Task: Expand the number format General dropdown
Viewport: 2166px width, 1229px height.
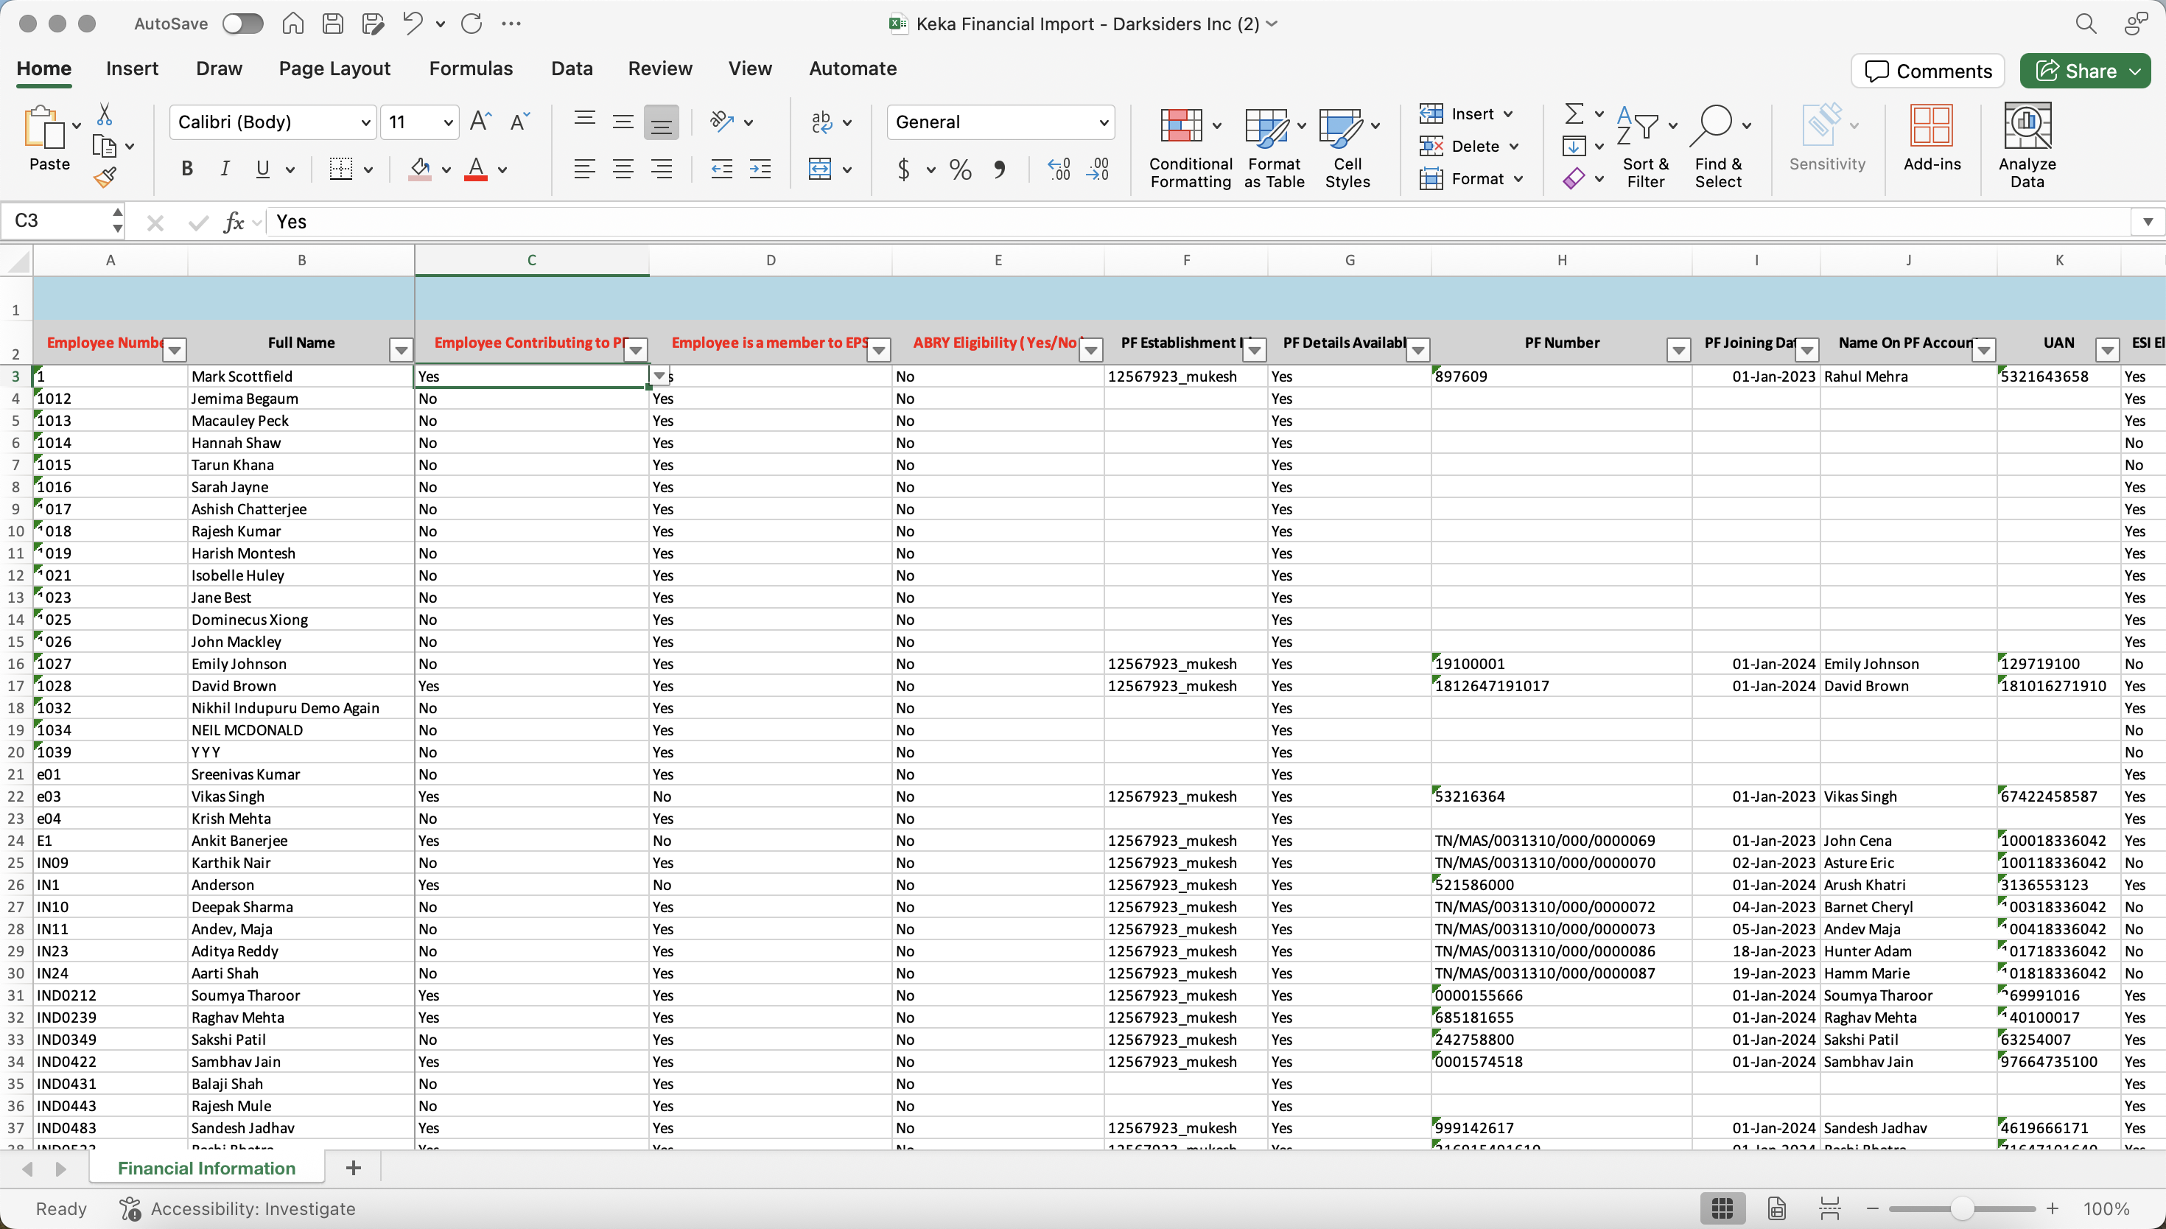Action: pyautogui.click(x=1103, y=122)
